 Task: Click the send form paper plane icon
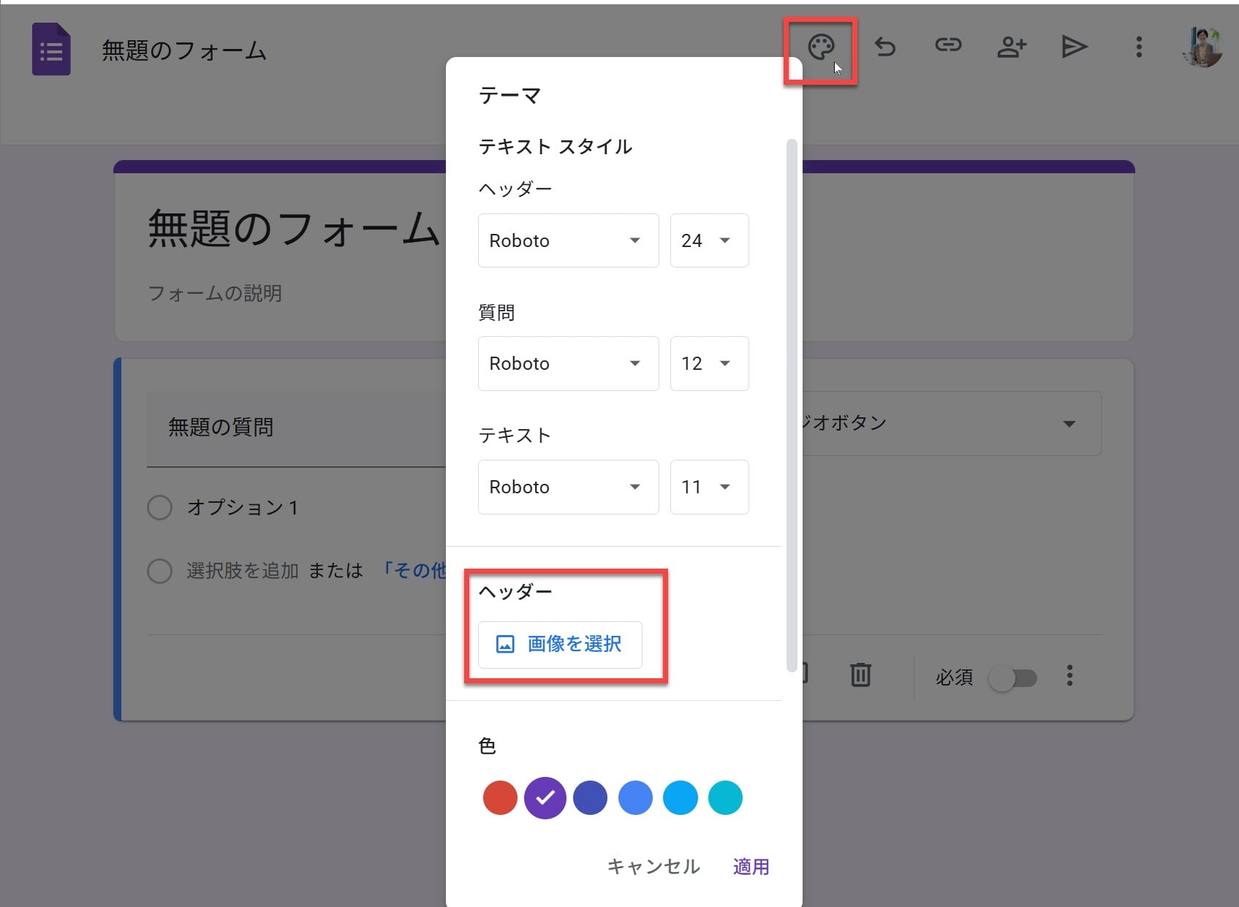[1074, 48]
